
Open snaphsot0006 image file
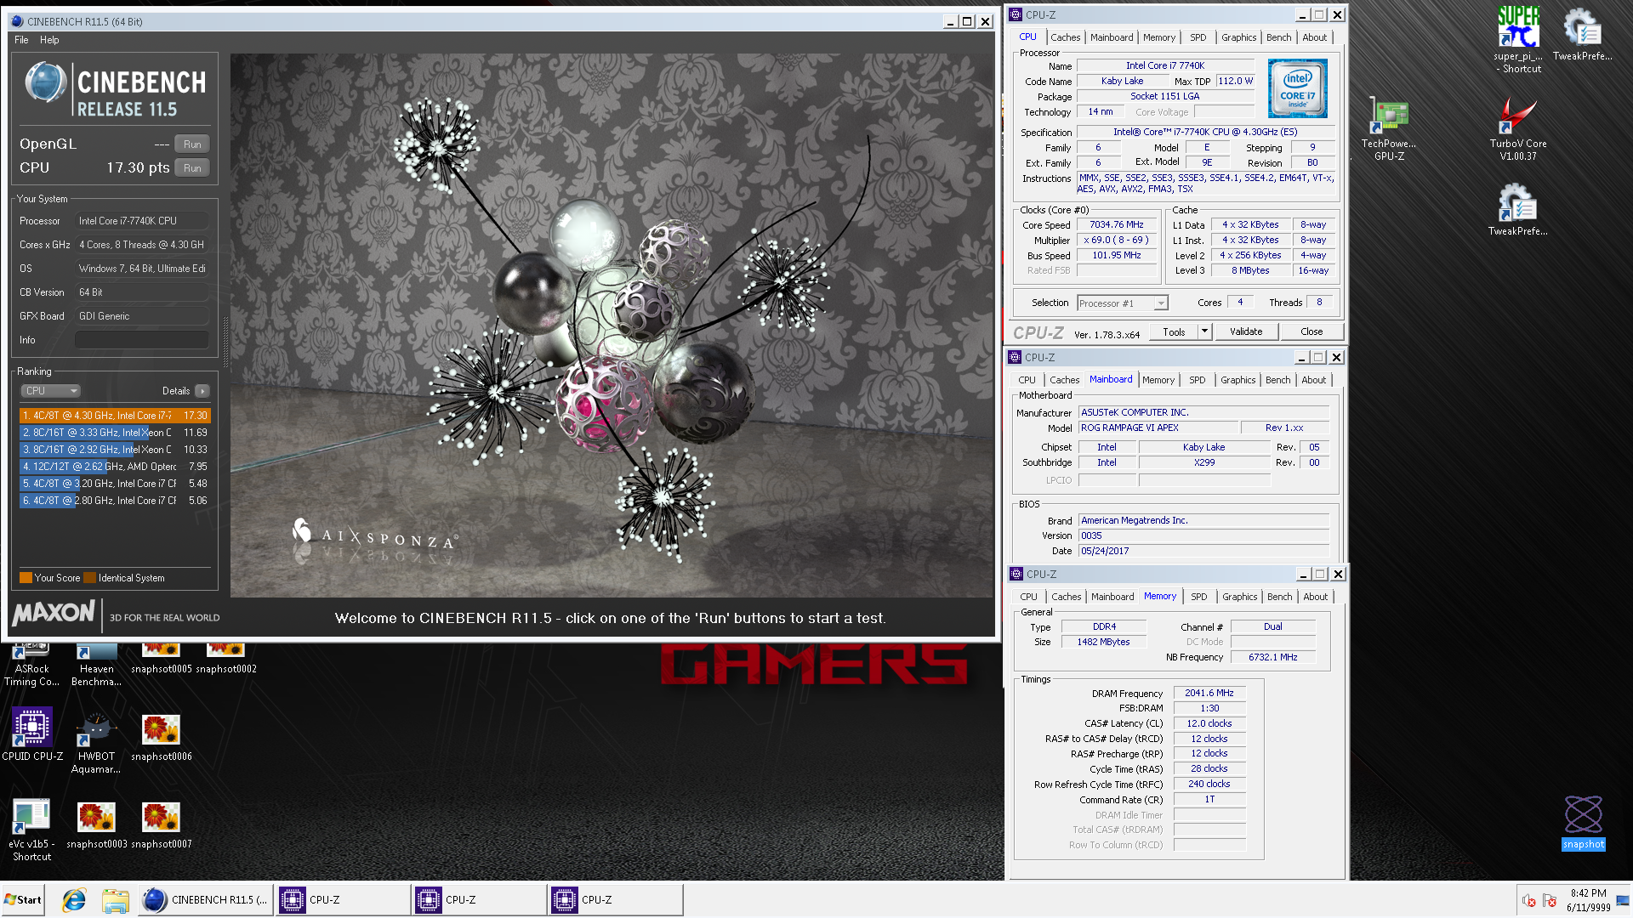(161, 738)
